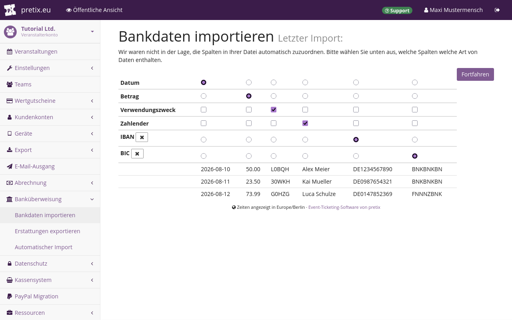Click the pretix.eu brand text
Viewport: 512px width, 320px height.
(36, 10)
